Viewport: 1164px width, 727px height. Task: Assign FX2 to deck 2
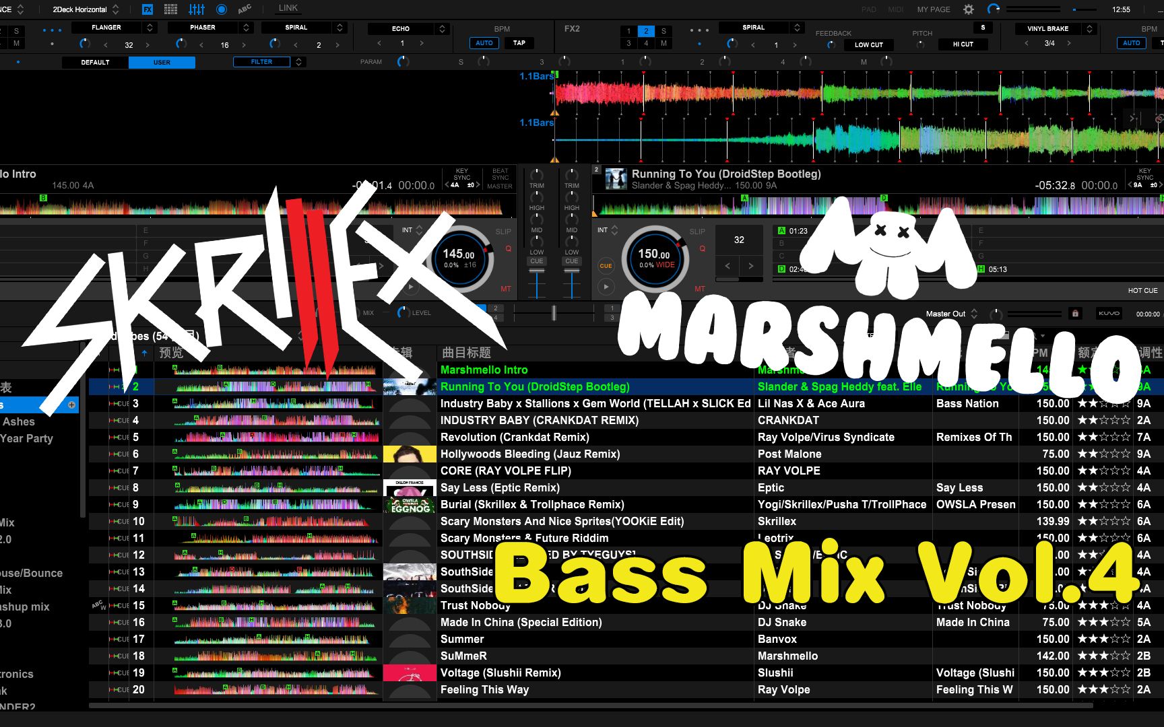(x=646, y=31)
